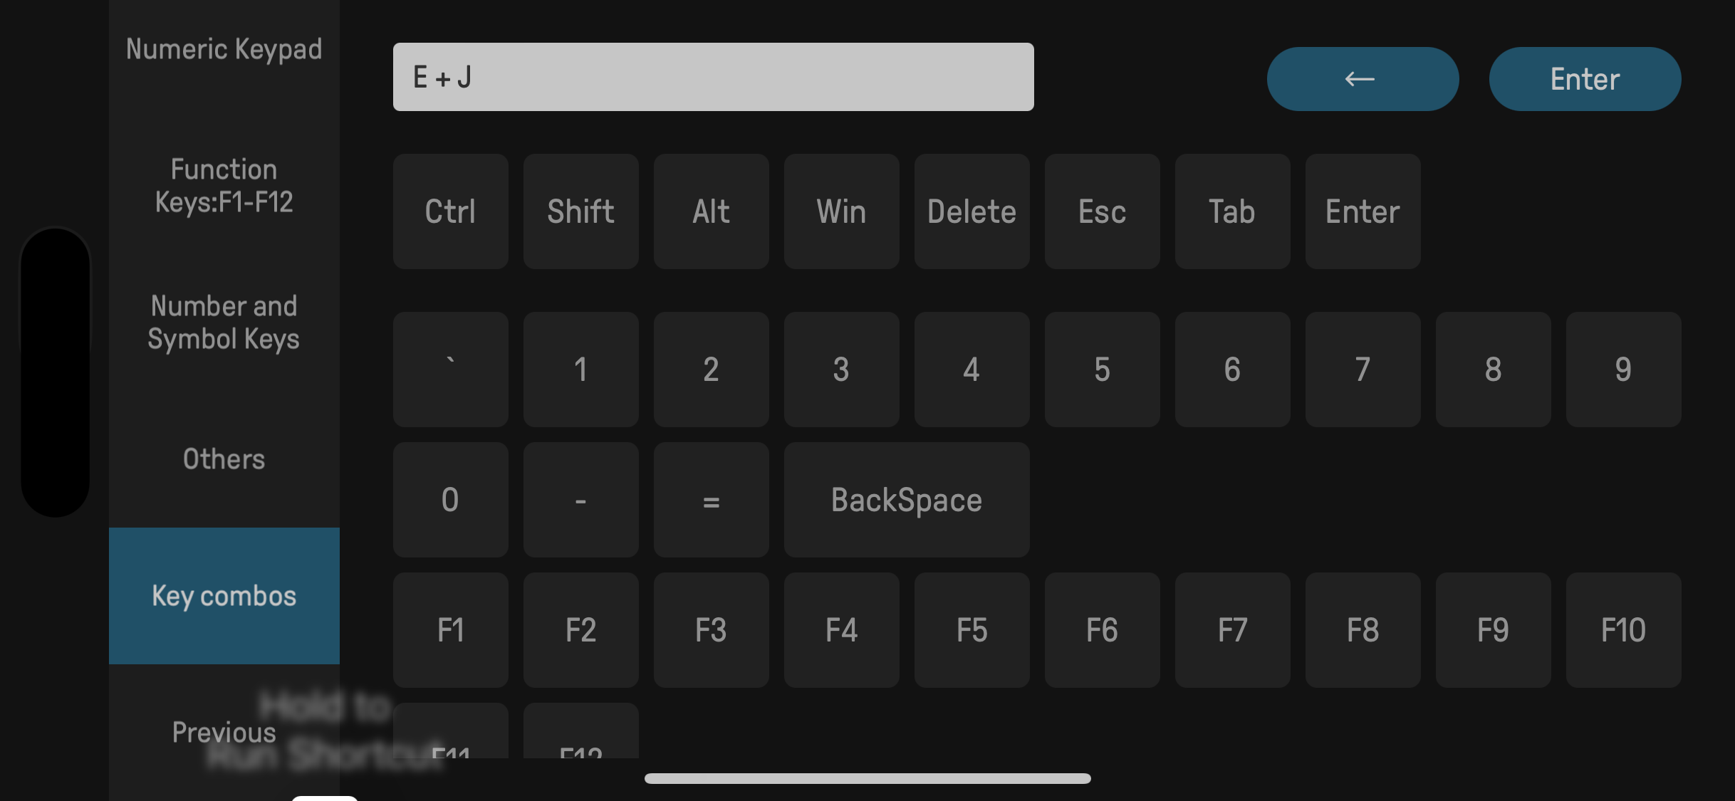Click the key combo input field showing E + J

pyautogui.click(x=713, y=77)
